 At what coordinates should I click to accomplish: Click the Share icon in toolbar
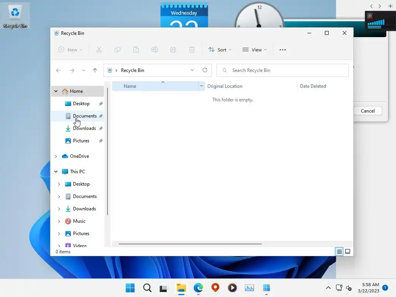point(173,50)
